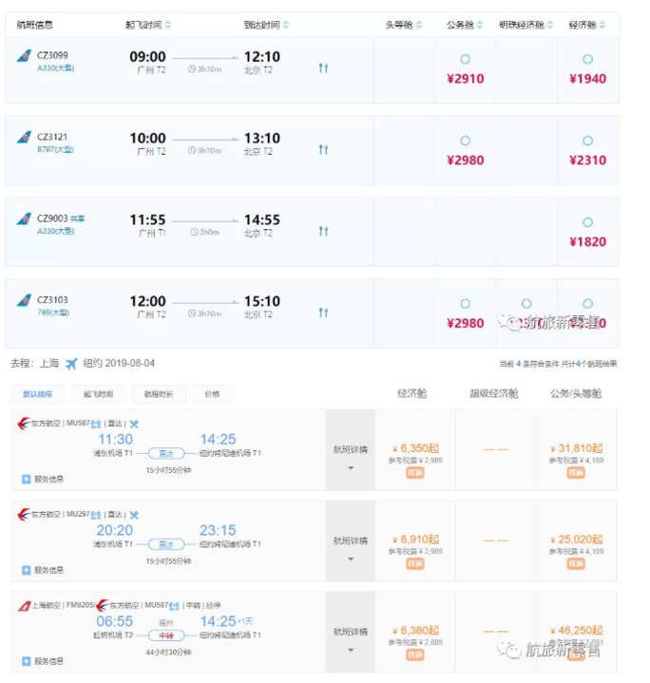Viewport: 650px width, 683px height.
Task: Click the blue plane icon between 上海 and 纽约
Action: [71, 364]
